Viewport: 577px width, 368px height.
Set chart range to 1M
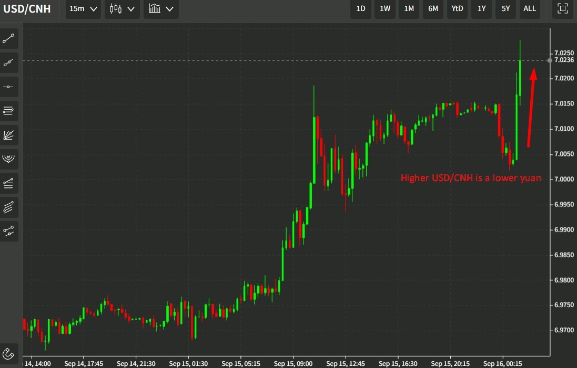pyautogui.click(x=409, y=9)
